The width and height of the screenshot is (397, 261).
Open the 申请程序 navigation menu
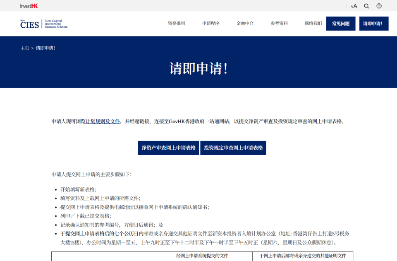[x=210, y=24]
